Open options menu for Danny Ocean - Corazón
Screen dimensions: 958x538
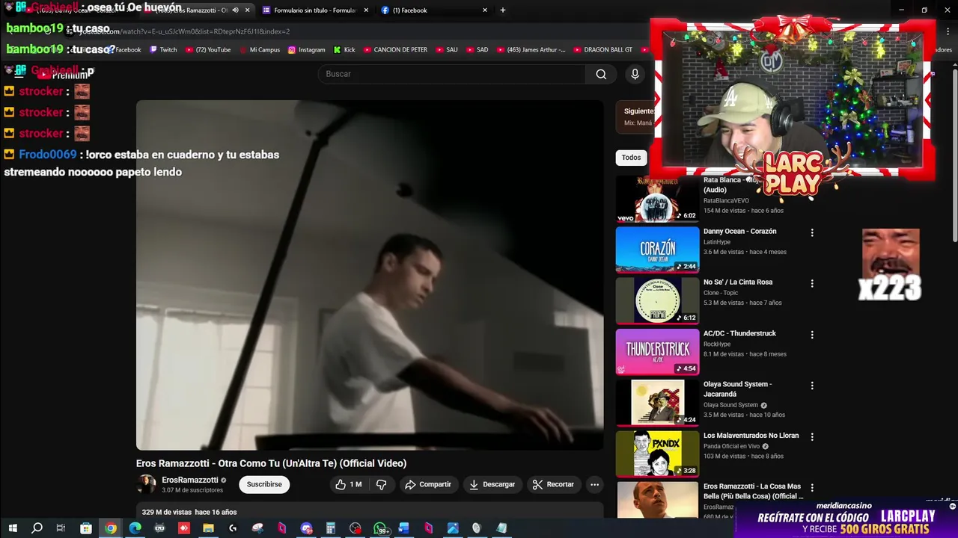tap(811, 232)
